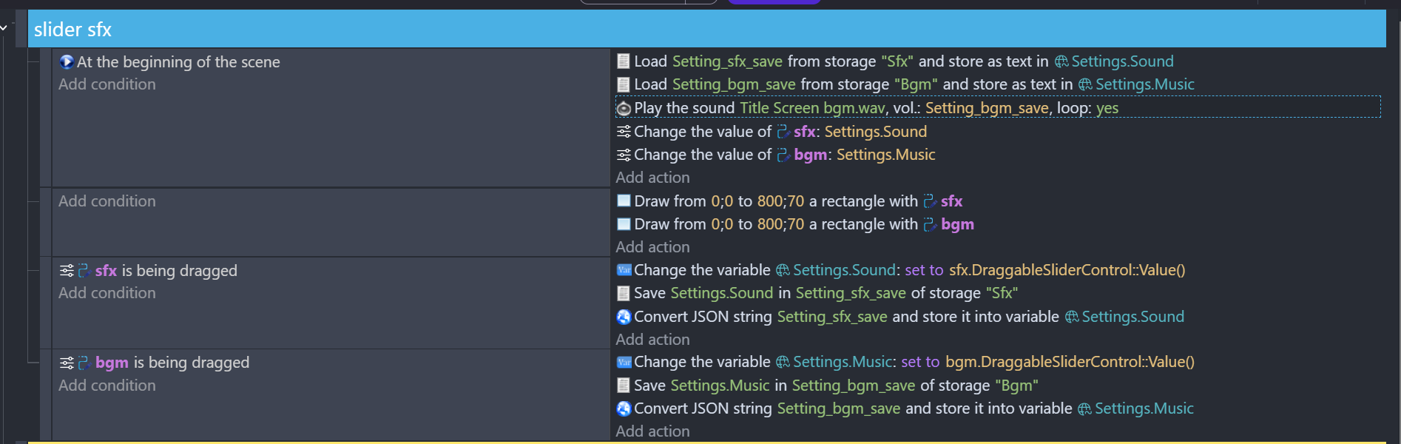Viewport: 1401px width, 444px height.
Task: Edit the vol. Setting_bgm_save parameter
Action: click(986, 108)
